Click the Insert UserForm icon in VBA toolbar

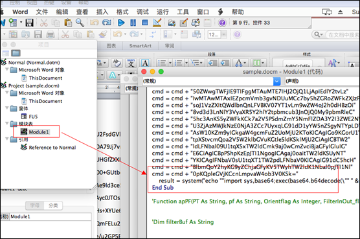click(13, 23)
